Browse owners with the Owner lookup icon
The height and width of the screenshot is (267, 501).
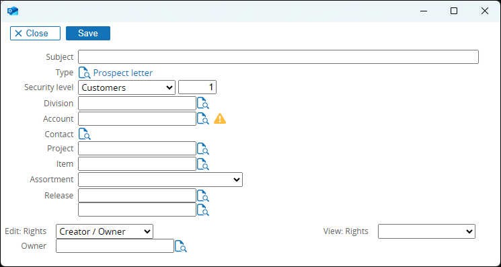pos(181,246)
